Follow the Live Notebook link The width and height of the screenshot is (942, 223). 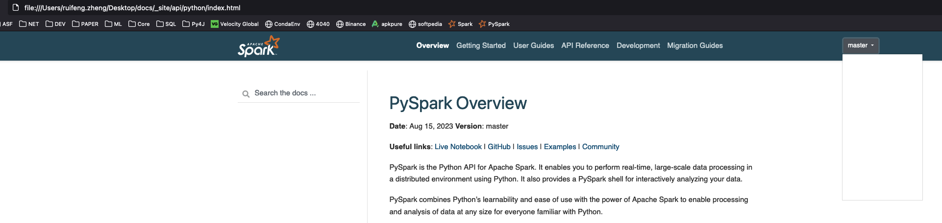(458, 147)
